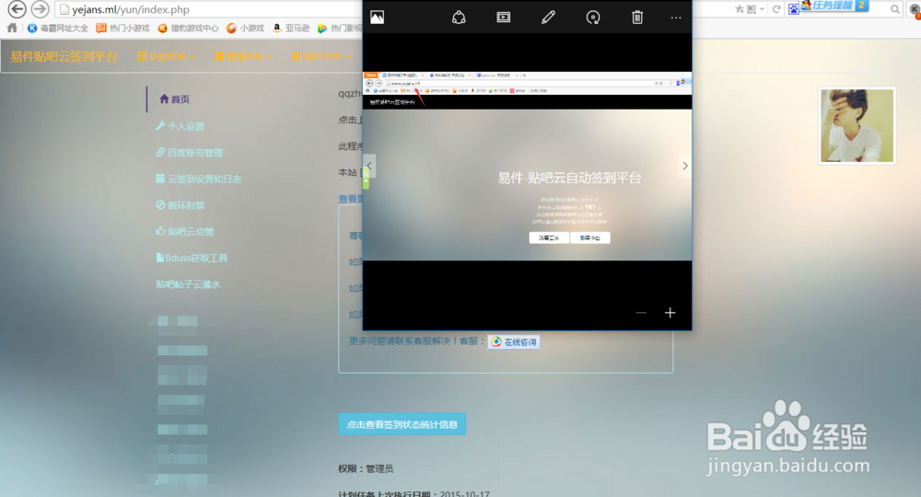
Task: Select 首页 in the sidebar
Action: coord(174,99)
